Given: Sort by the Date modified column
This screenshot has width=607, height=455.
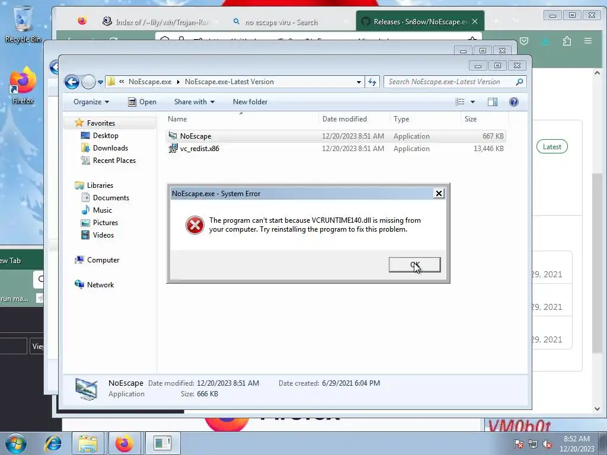Looking at the screenshot, I should click(354, 118).
